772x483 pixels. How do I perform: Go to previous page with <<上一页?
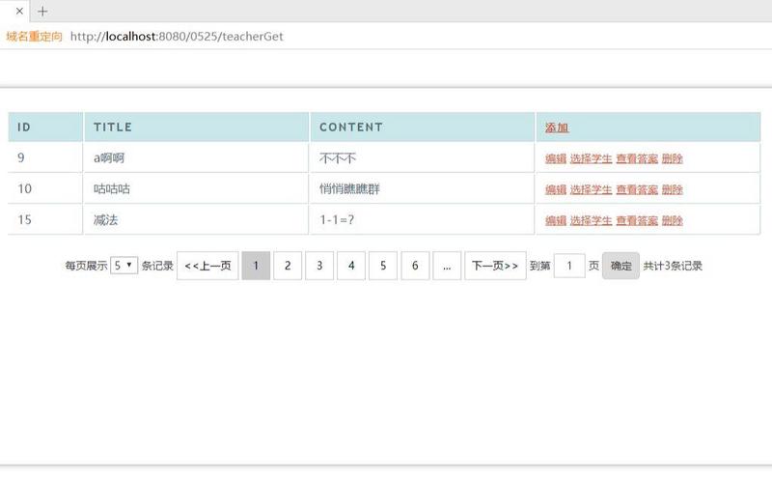click(x=207, y=266)
